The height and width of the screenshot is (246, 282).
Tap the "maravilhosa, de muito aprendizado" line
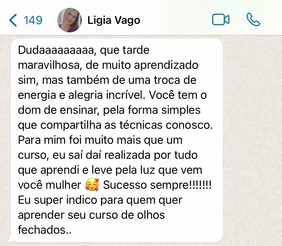tap(108, 65)
